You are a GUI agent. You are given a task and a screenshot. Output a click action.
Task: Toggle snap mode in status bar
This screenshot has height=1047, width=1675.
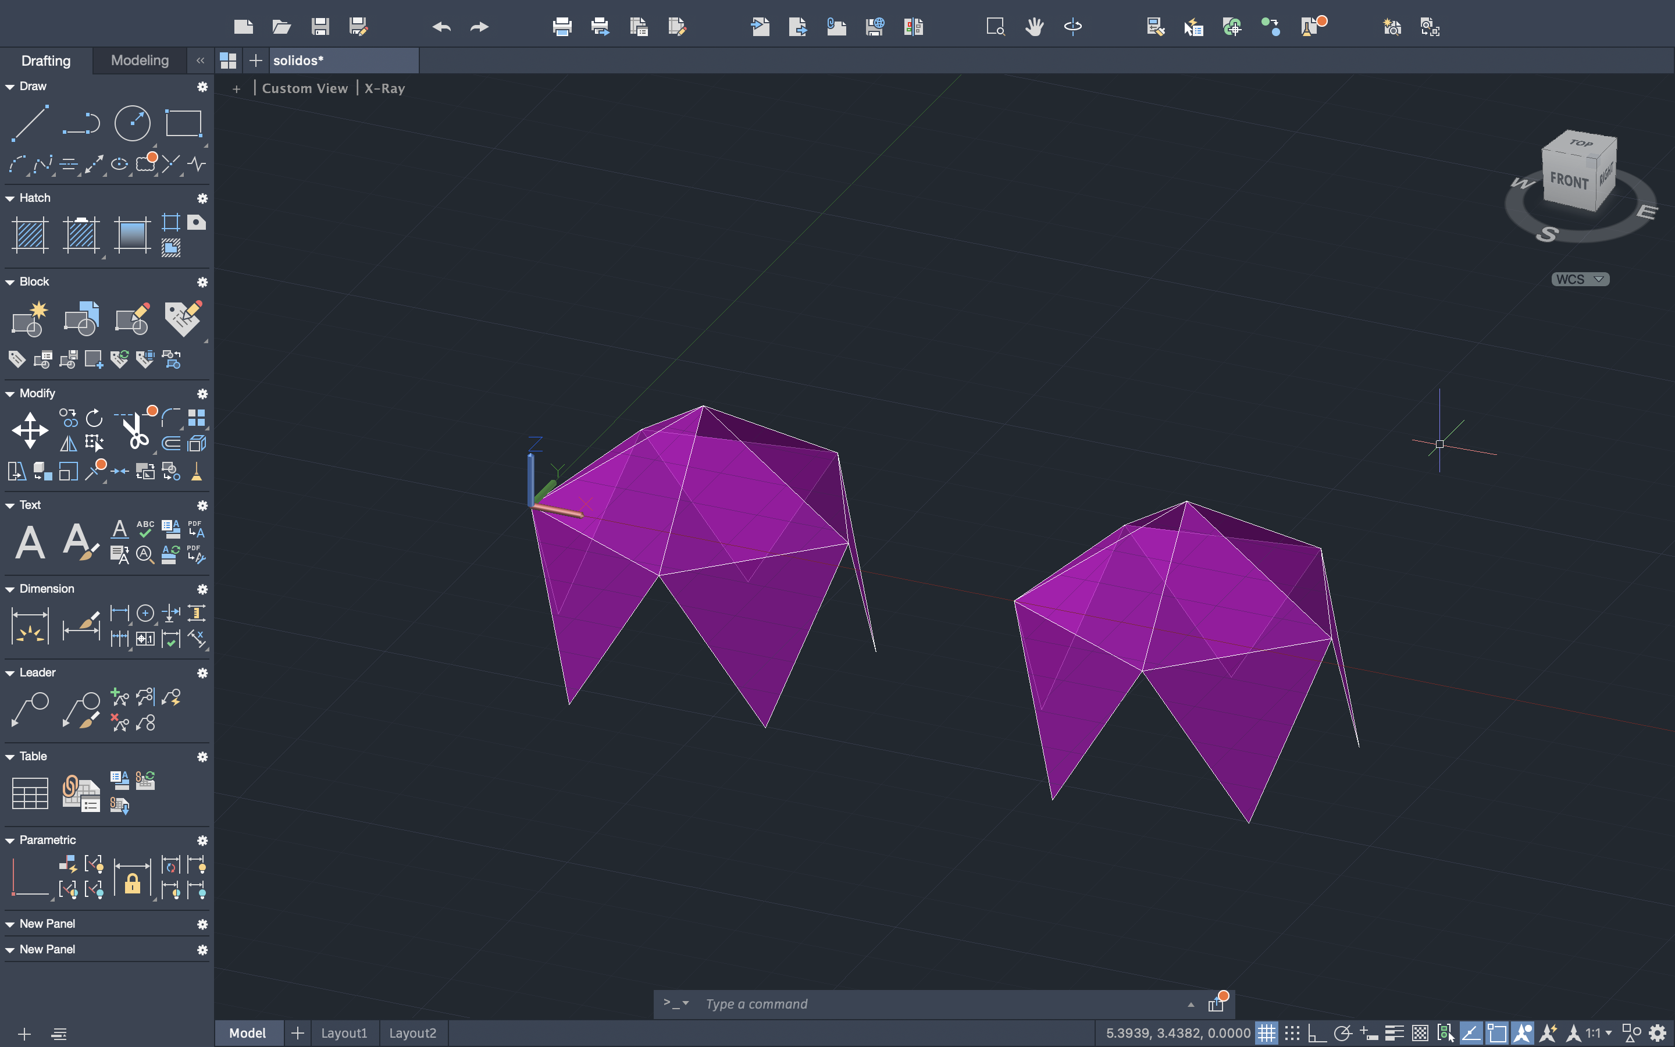[x=1292, y=1033]
